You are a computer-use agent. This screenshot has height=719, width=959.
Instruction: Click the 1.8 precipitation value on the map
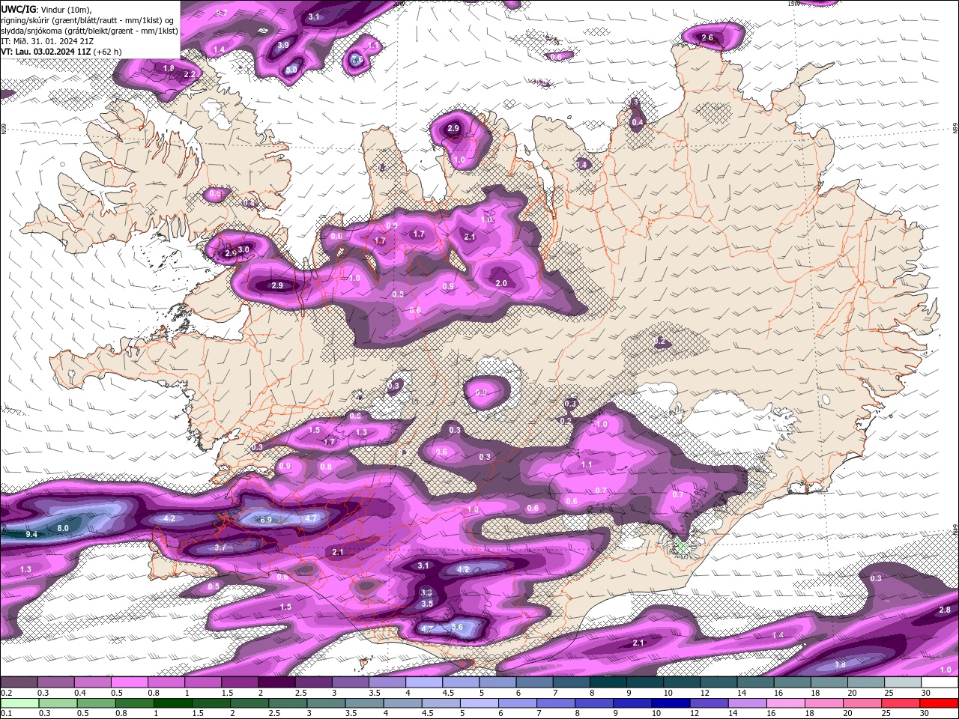pos(169,68)
